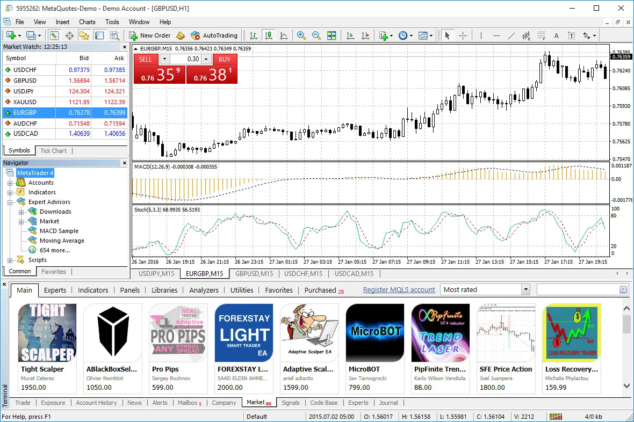Select the Crosshair tool
The width and height of the screenshot is (634, 422).
tap(463, 35)
